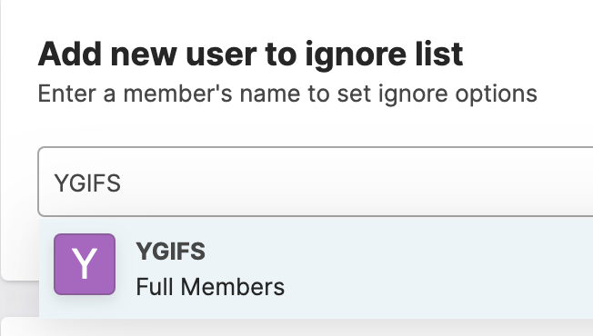Click the Enter a member's name subtitle
The height and width of the screenshot is (336, 593).
click(x=287, y=94)
